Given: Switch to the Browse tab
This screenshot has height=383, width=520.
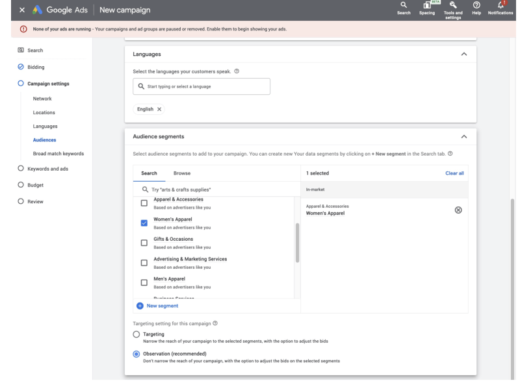Looking at the screenshot, I should (182, 174).
